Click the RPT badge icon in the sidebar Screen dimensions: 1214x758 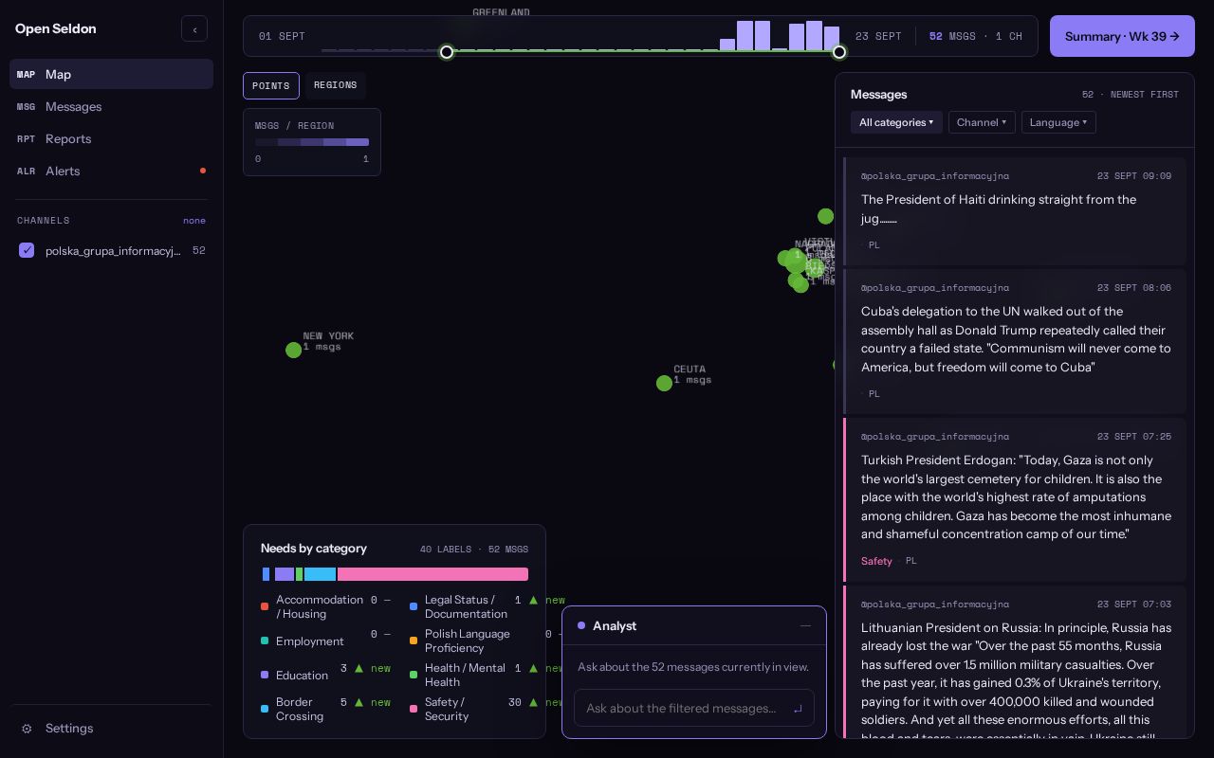click(x=26, y=138)
